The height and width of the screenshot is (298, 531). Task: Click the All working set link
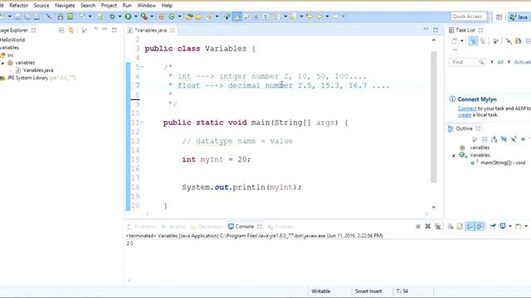500,62
